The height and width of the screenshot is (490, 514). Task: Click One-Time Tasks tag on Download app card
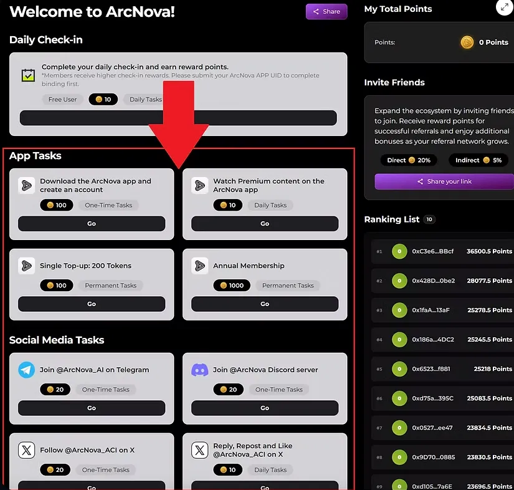(x=108, y=205)
